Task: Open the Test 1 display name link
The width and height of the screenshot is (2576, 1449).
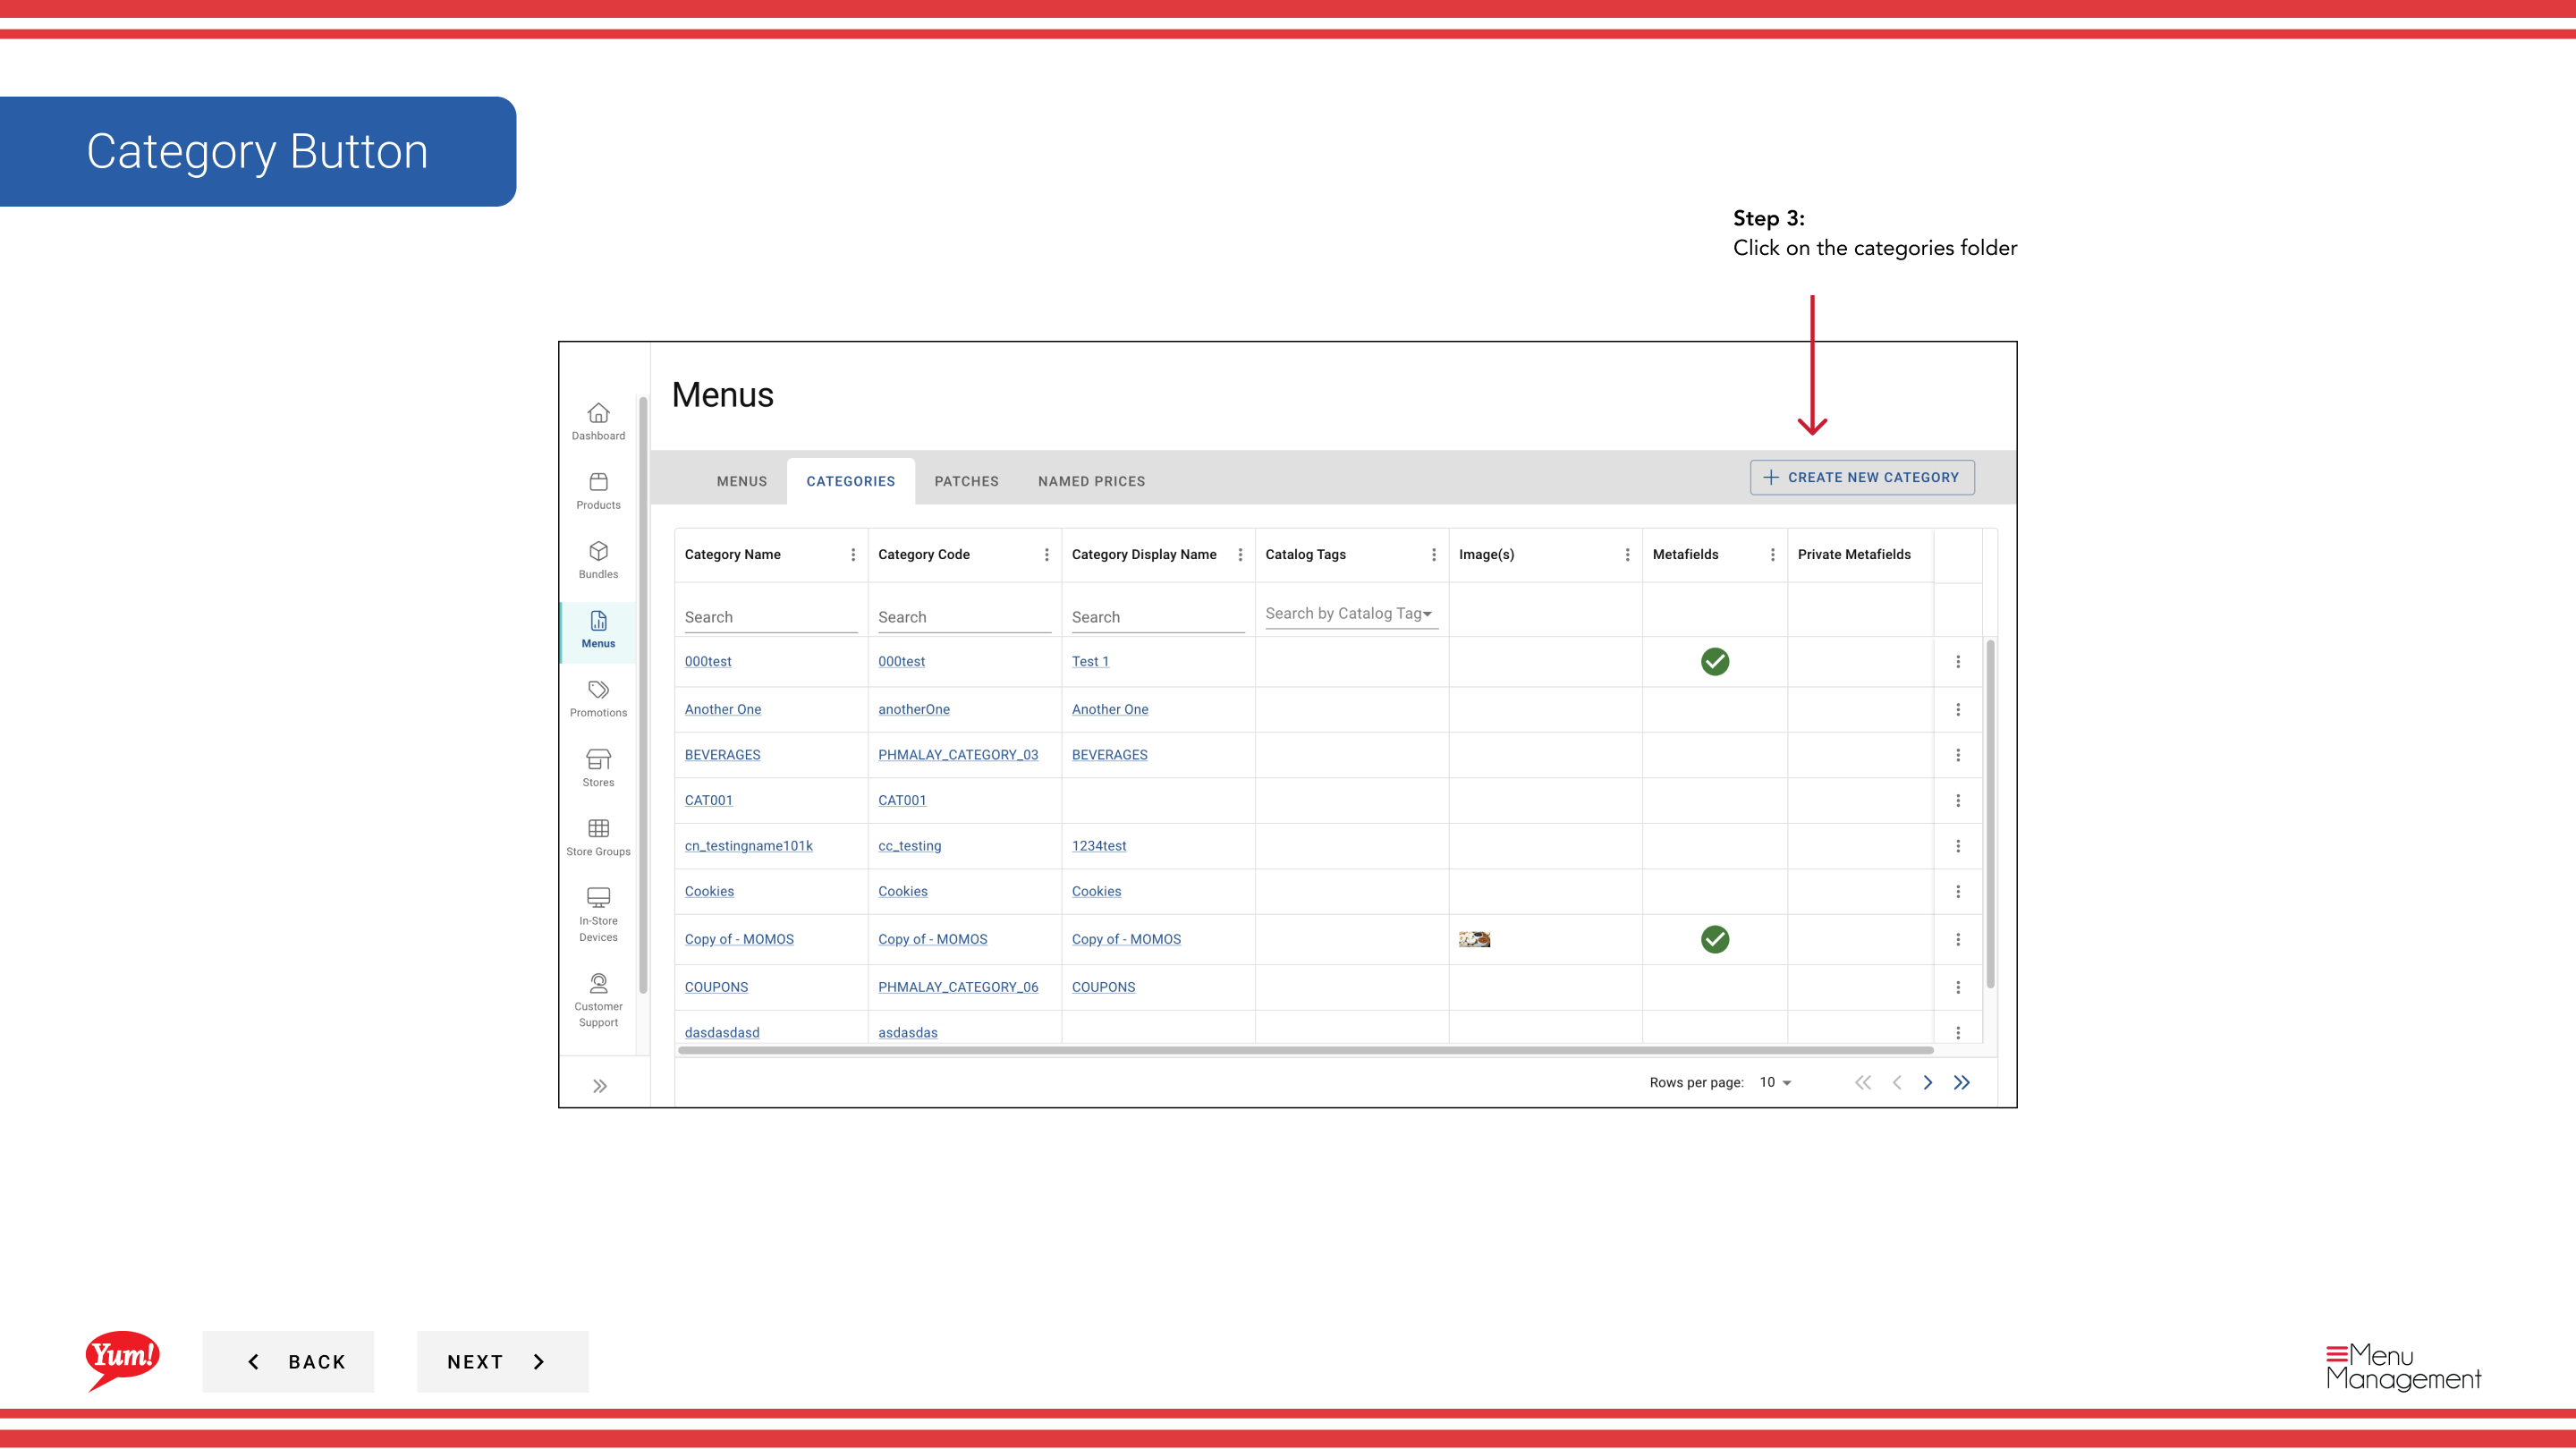Action: (1090, 661)
